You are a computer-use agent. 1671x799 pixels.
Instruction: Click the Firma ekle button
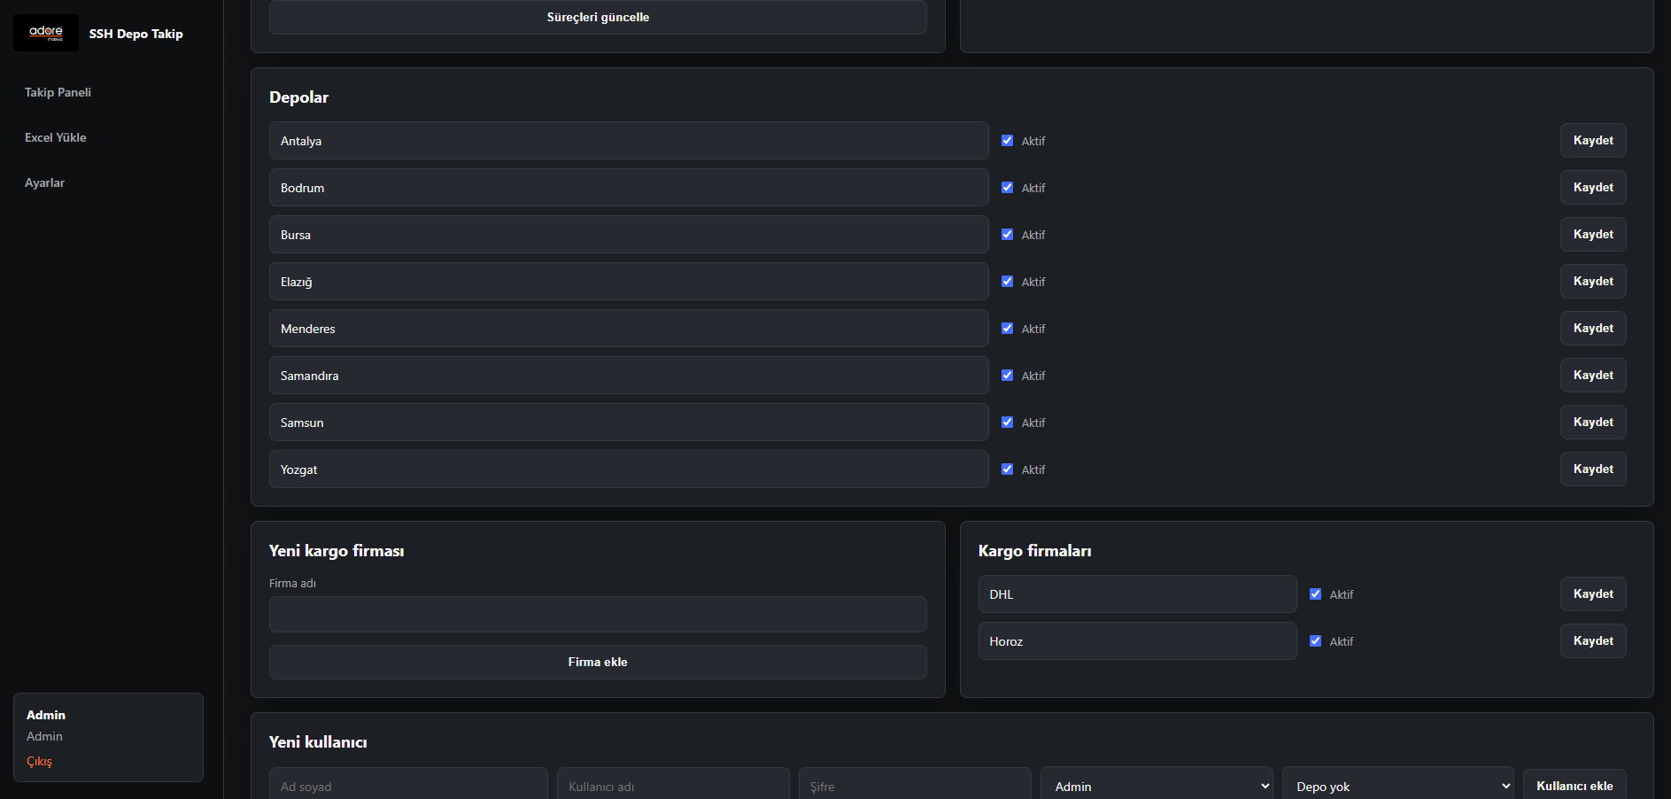click(598, 662)
